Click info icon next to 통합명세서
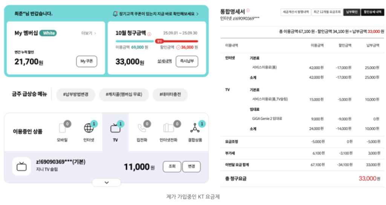Screen dimensions: 386x205 pyautogui.click(x=248, y=11)
